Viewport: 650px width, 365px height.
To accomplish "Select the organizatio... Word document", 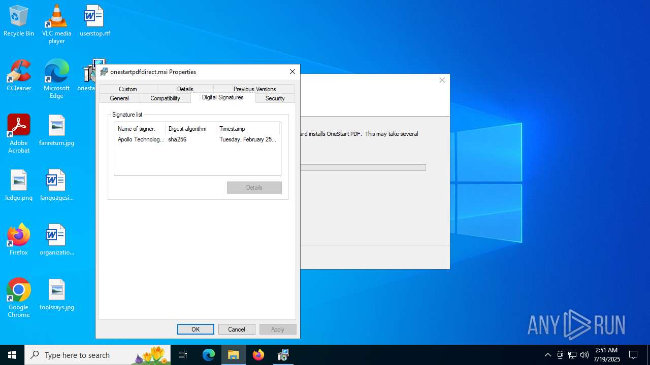I will pyautogui.click(x=56, y=240).
